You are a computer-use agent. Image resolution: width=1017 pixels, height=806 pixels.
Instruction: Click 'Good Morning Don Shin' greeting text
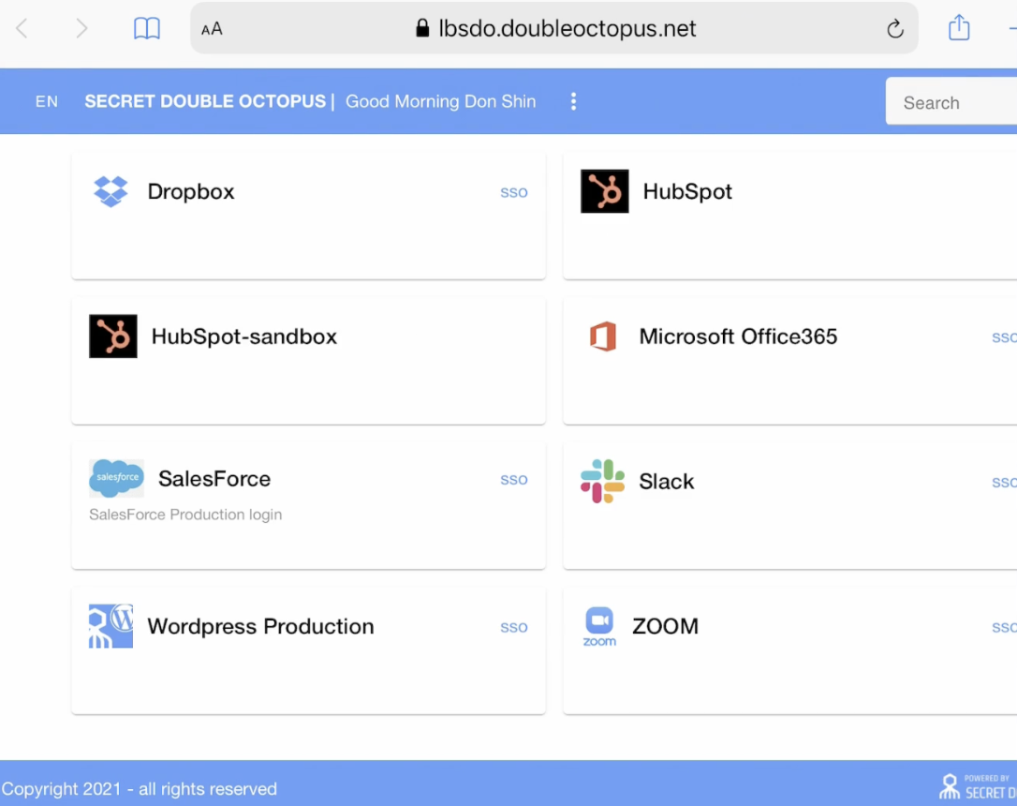tap(440, 101)
